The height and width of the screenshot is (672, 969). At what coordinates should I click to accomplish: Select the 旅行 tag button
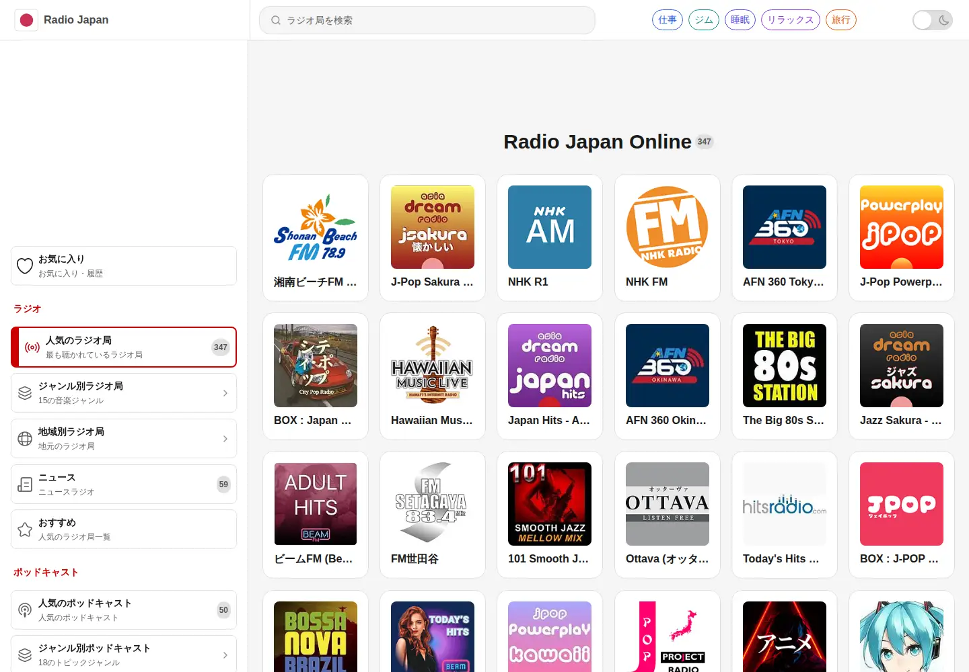coord(841,20)
